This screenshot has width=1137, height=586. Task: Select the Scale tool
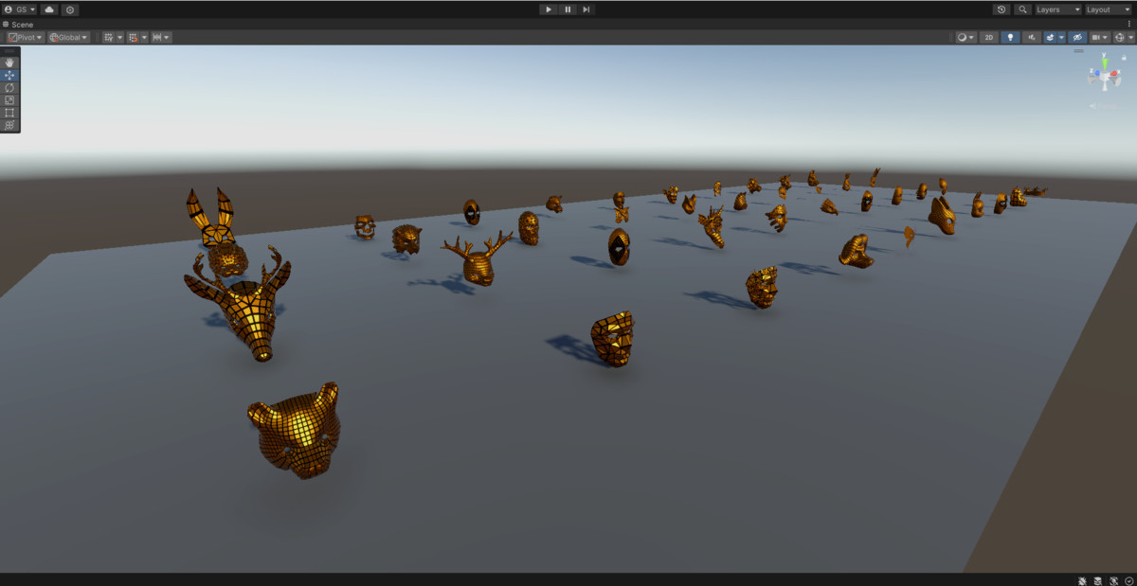click(9, 99)
